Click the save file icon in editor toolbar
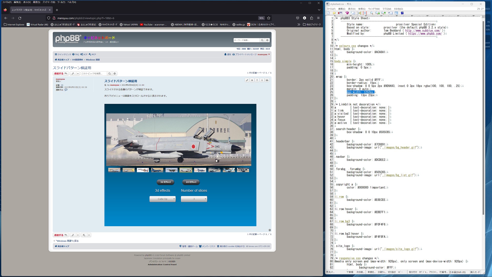492x277 pixels. coord(340,13)
